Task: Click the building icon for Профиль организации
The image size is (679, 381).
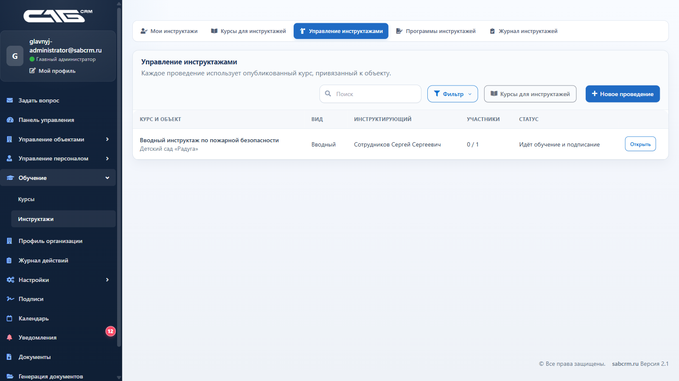Action: coord(9,241)
